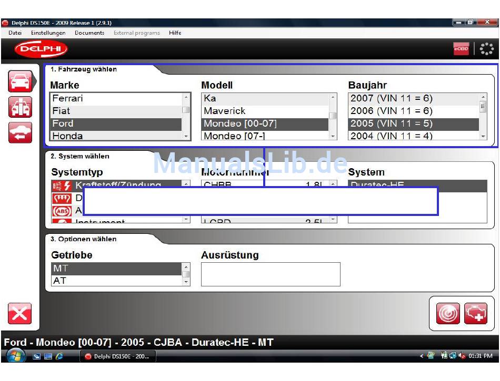Click down arrow of Getriebe list scrollbar
The image size is (500, 381).
(186, 282)
